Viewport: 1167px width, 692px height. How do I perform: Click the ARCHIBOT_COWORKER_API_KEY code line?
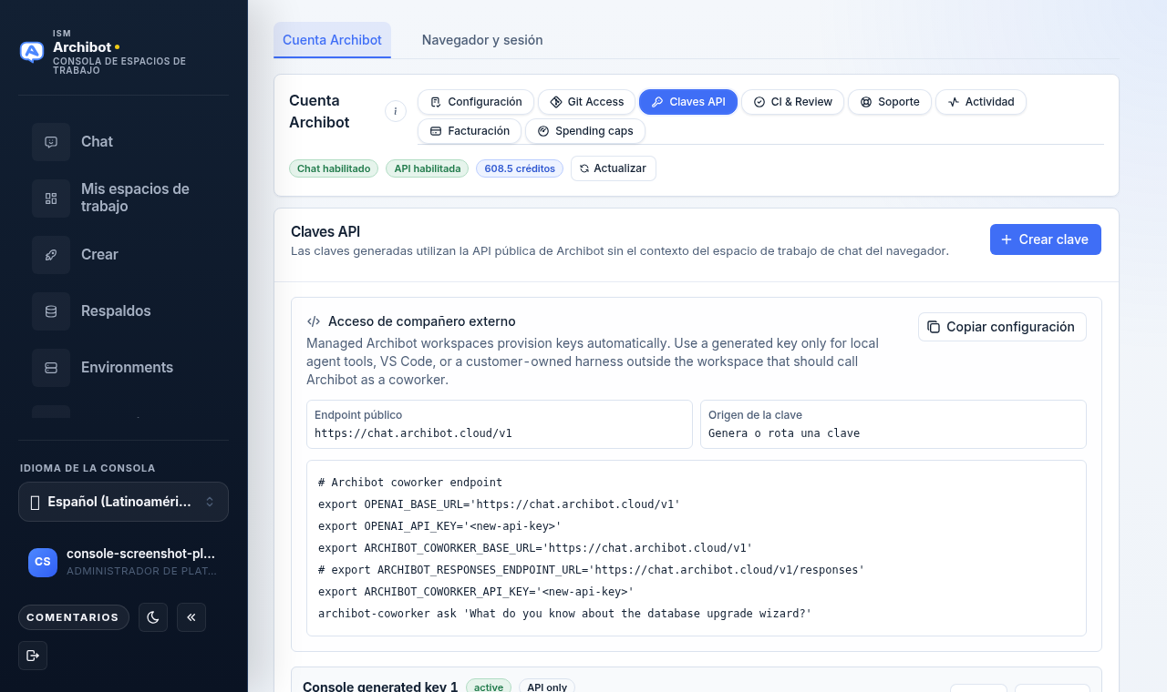(x=476, y=591)
